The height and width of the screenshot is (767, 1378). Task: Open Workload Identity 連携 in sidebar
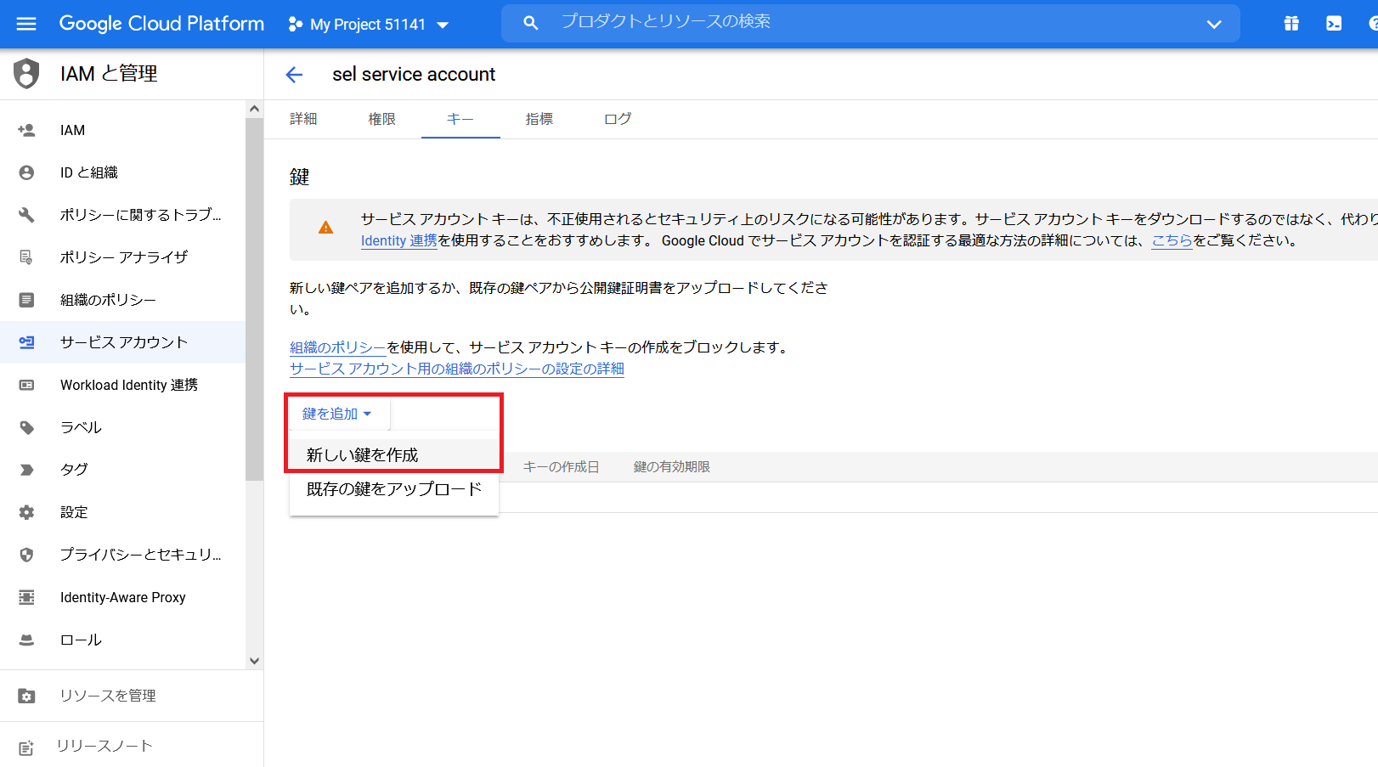click(122, 385)
